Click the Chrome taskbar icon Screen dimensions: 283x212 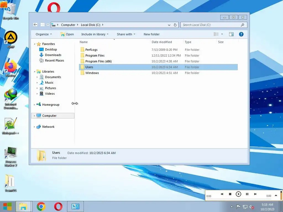click(41, 206)
